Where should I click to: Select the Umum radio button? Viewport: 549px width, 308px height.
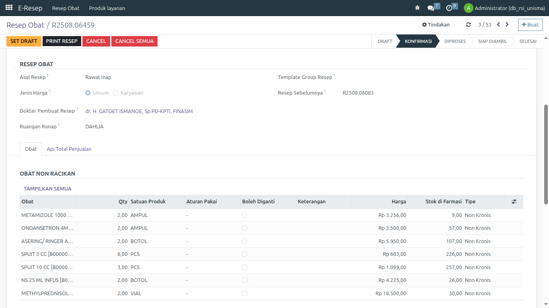point(88,93)
